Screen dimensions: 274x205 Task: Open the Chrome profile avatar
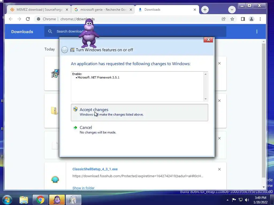click(x=252, y=19)
